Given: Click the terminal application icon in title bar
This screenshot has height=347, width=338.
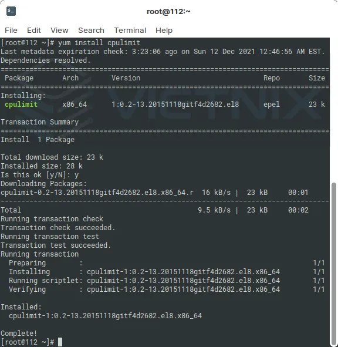Looking at the screenshot, I should coord(11,11).
